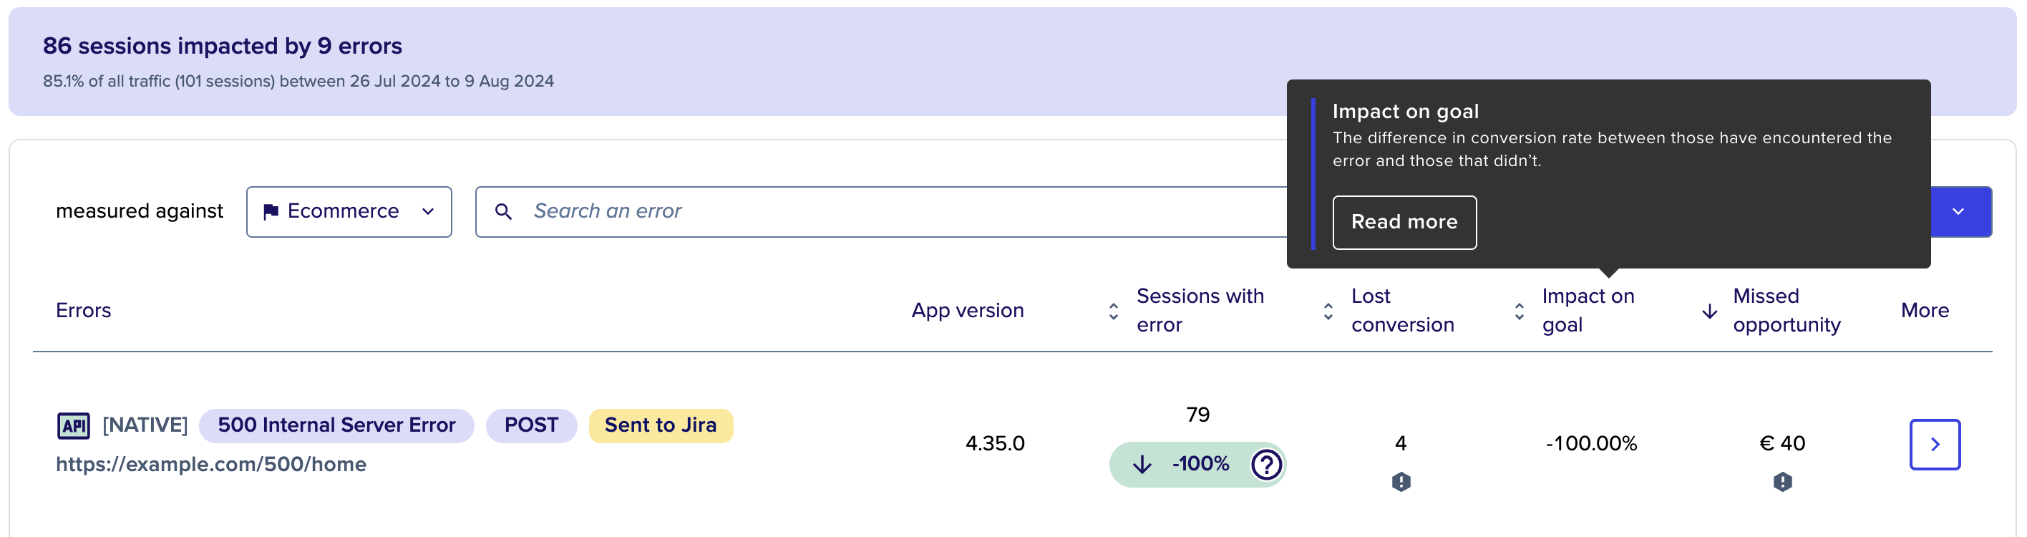Click the flag icon inside the Ecommerce selector

pos(271,211)
